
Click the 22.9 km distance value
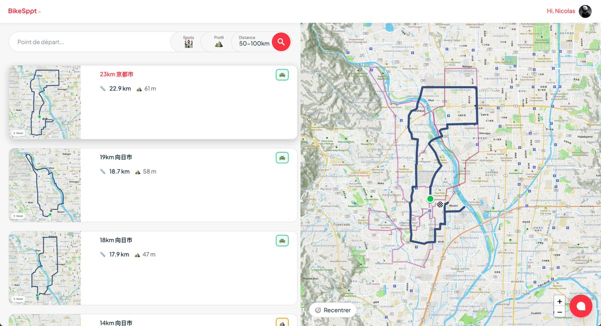(x=120, y=89)
